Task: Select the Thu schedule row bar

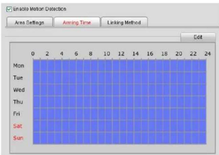Action: (120, 102)
